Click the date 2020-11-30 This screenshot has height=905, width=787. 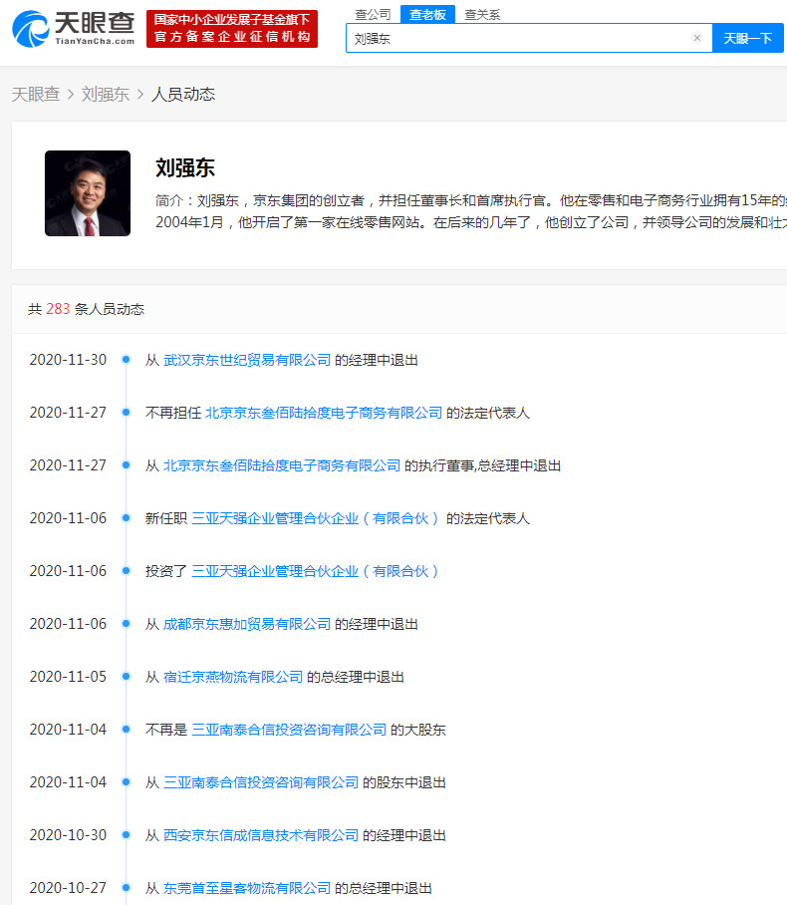point(68,360)
